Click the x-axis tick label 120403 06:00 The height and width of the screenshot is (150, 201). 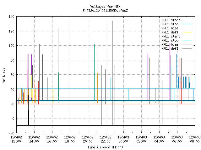point(177,139)
